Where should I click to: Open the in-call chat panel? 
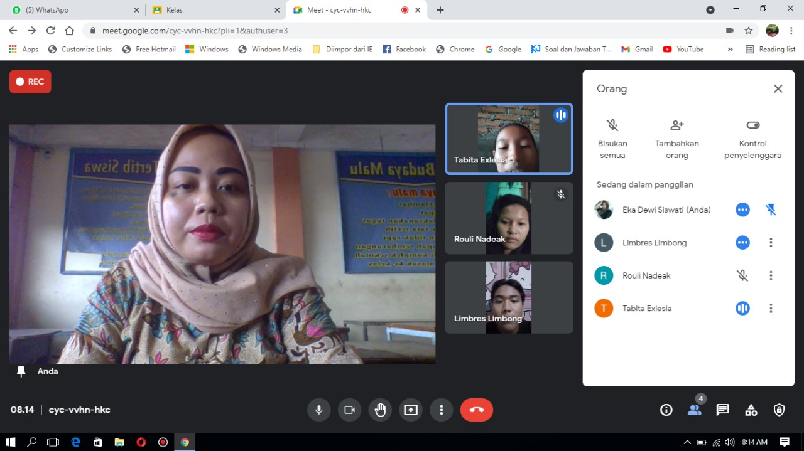(x=722, y=410)
